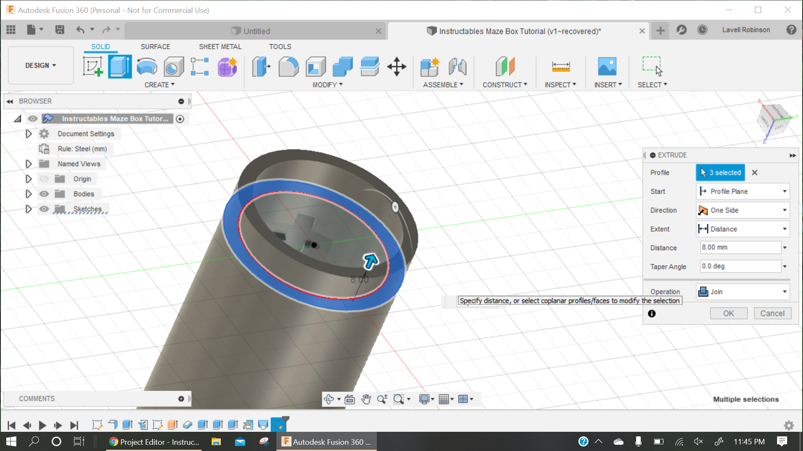803x451 pixels.
Task: Activate the window Select tool icon
Action: 652,66
